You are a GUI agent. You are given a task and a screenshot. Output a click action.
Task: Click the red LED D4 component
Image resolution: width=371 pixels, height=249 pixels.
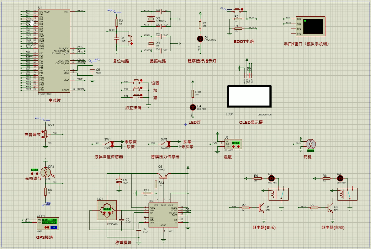tap(193, 107)
